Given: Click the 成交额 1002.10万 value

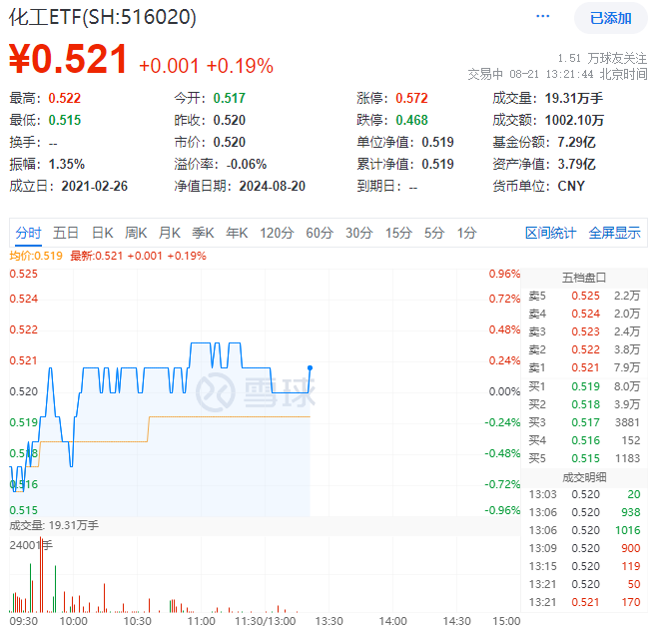Looking at the screenshot, I should pos(574,120).
